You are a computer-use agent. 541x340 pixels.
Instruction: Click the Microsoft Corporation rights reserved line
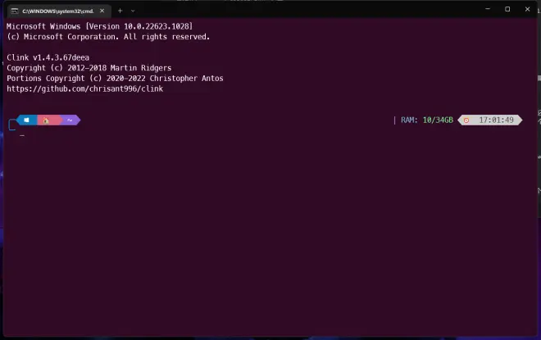(x=108, y=37)
